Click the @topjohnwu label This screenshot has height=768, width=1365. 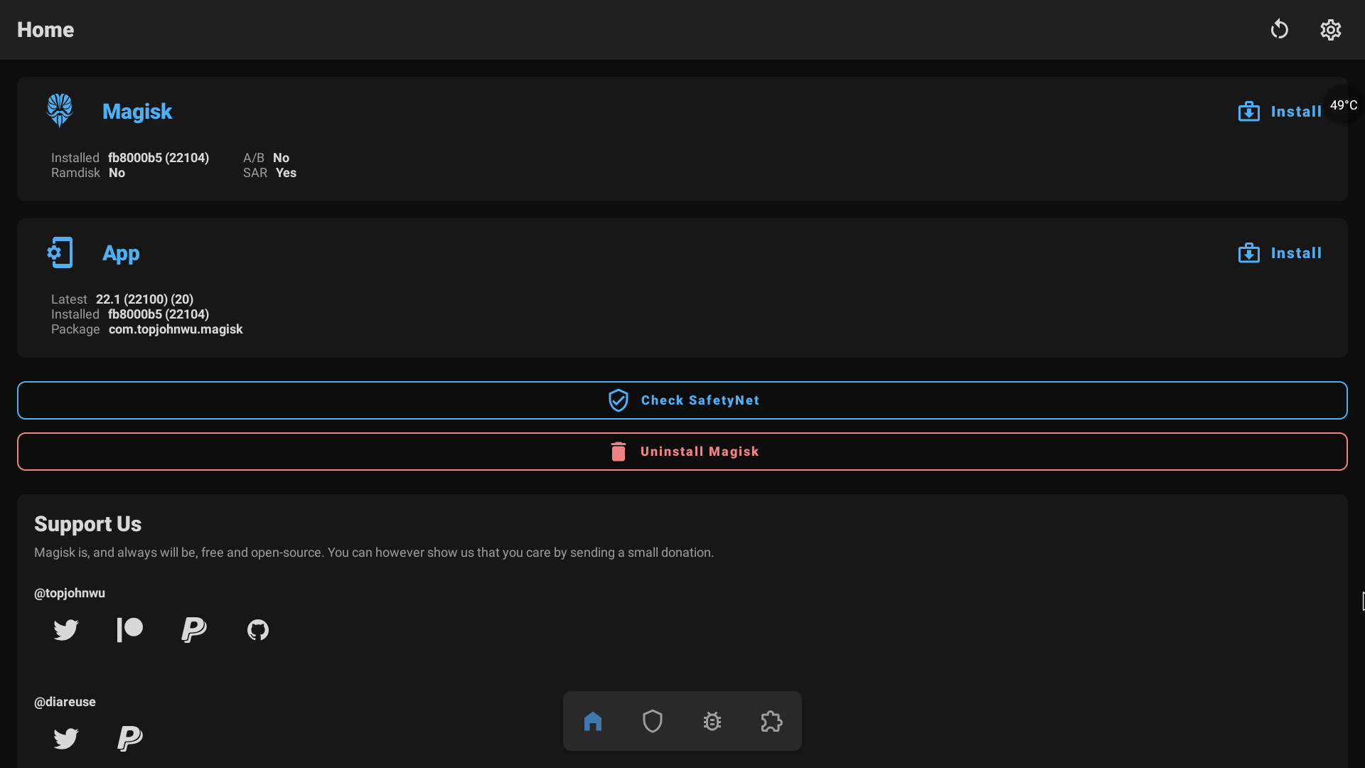click(70, 593)
